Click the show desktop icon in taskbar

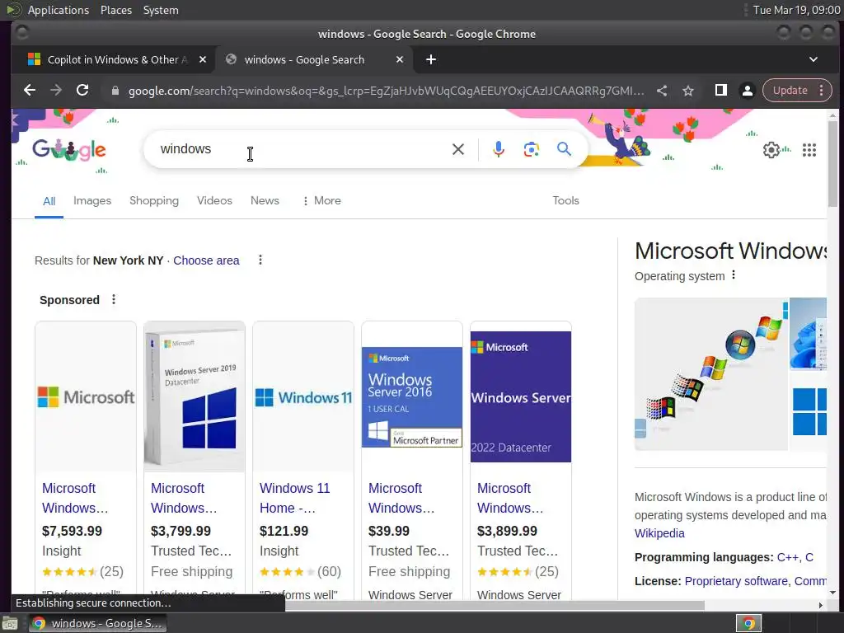pyautogui.click(x=10, y=624)
